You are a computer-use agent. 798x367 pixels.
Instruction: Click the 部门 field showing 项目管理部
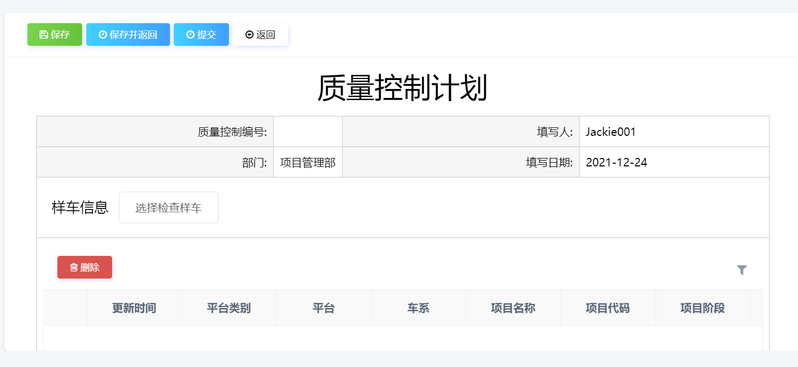pyautogui.click(x=308, y=162)
